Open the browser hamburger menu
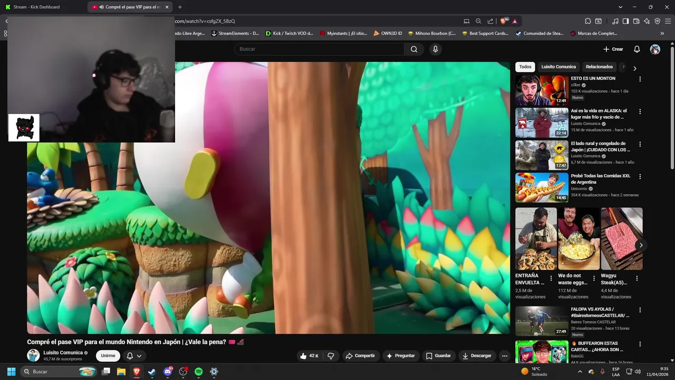 pos(668,21)
